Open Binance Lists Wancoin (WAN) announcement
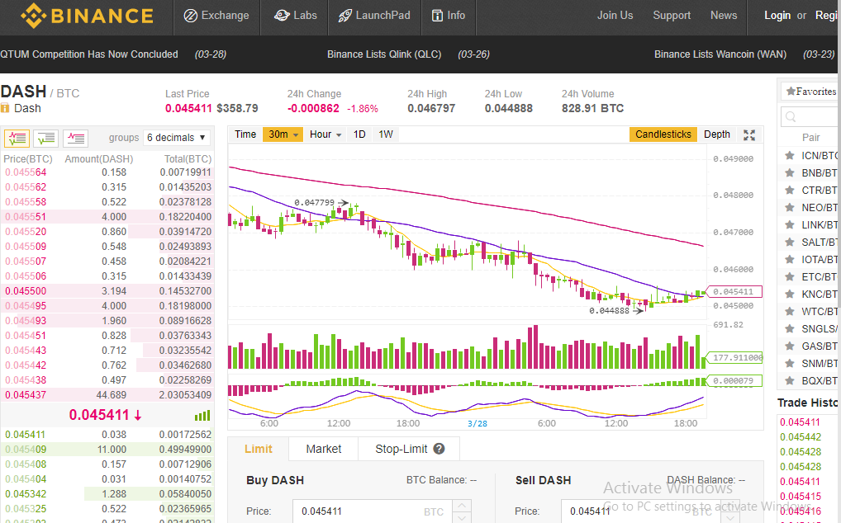841x523 pixels. pyautogui.click(x=720, y=54)
